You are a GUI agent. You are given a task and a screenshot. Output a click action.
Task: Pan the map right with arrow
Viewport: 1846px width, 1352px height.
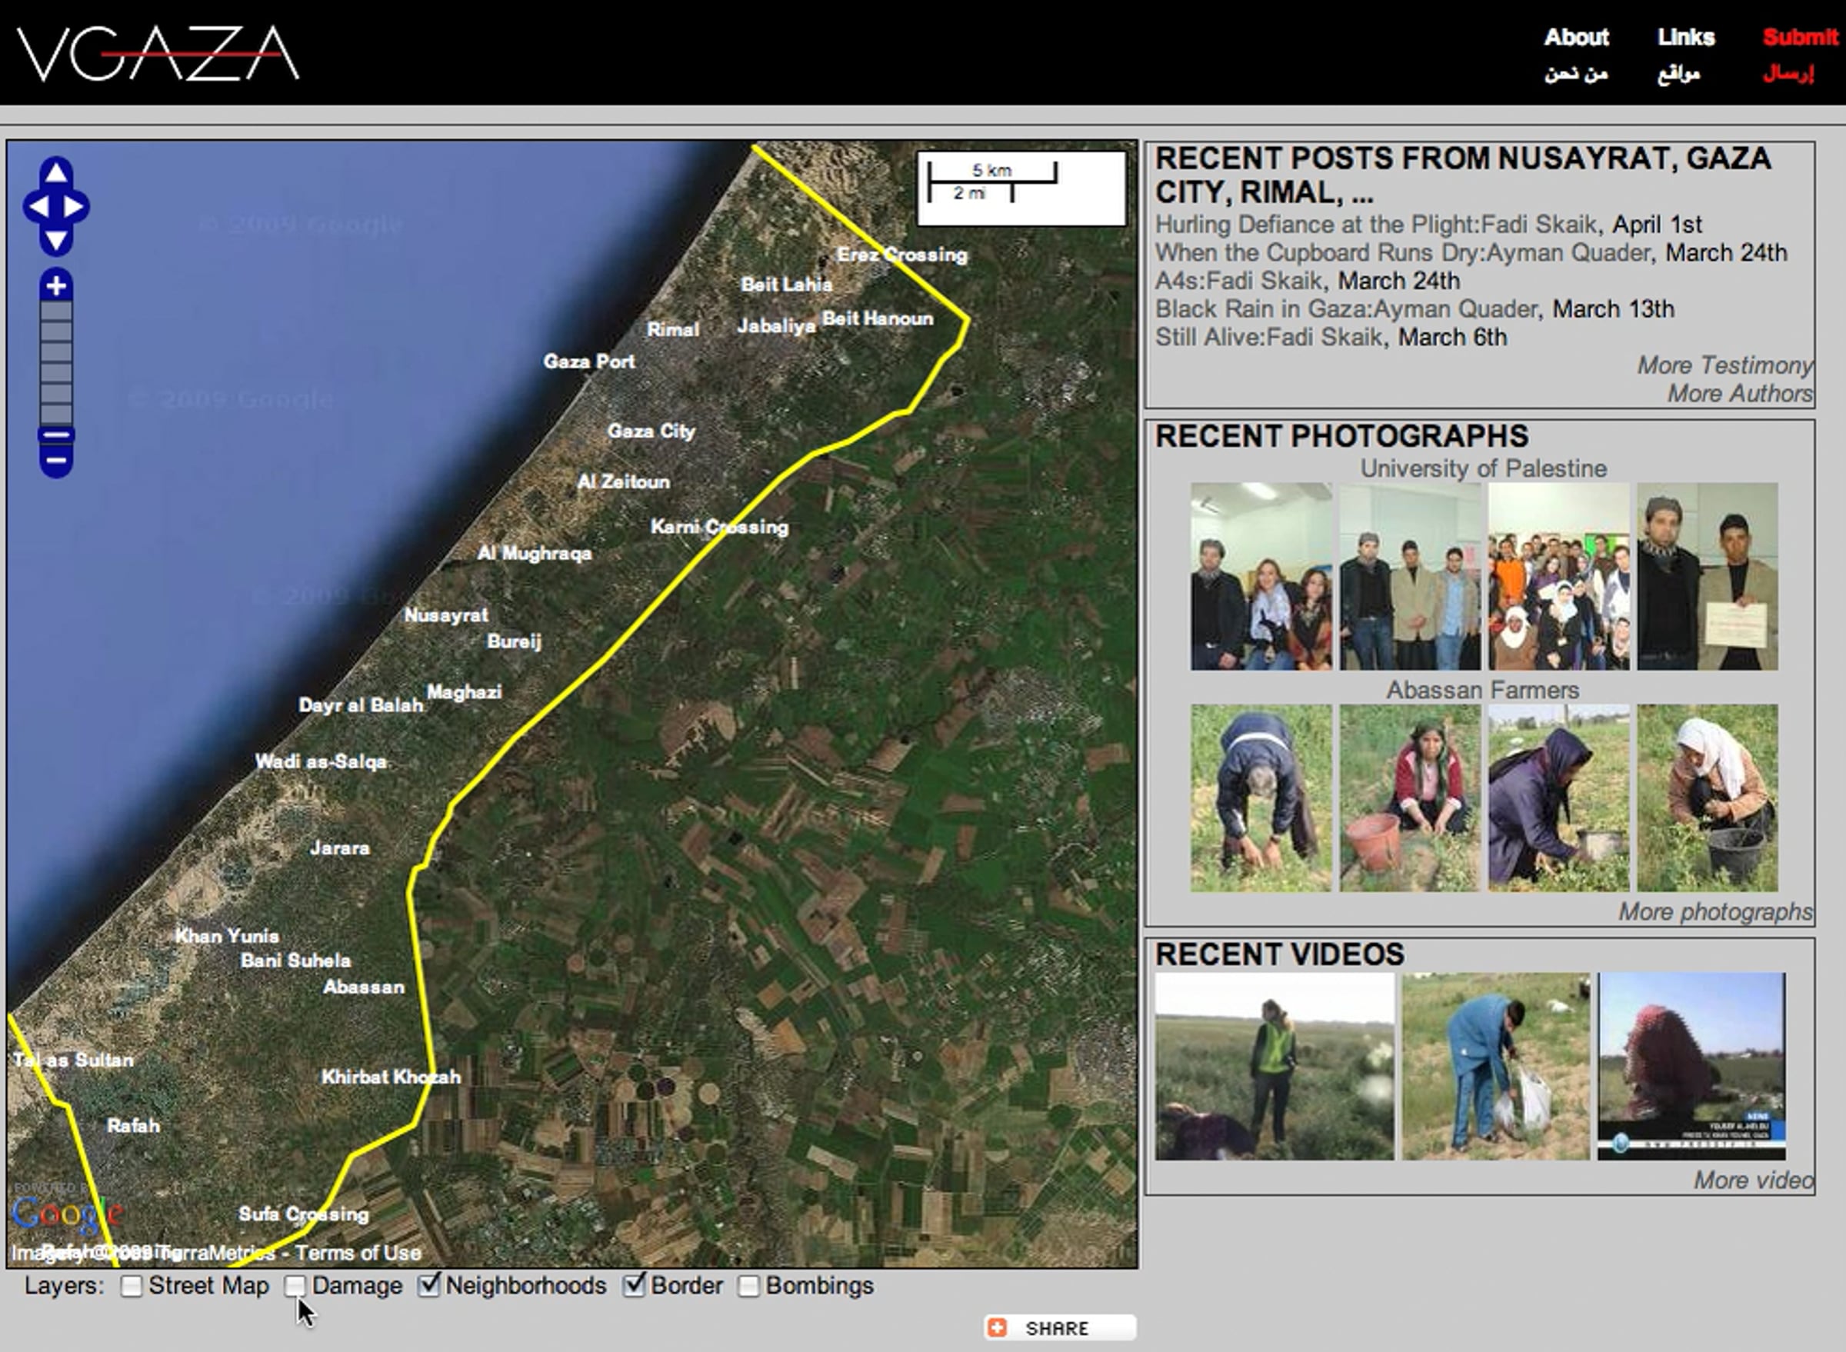tap(75, 207)
